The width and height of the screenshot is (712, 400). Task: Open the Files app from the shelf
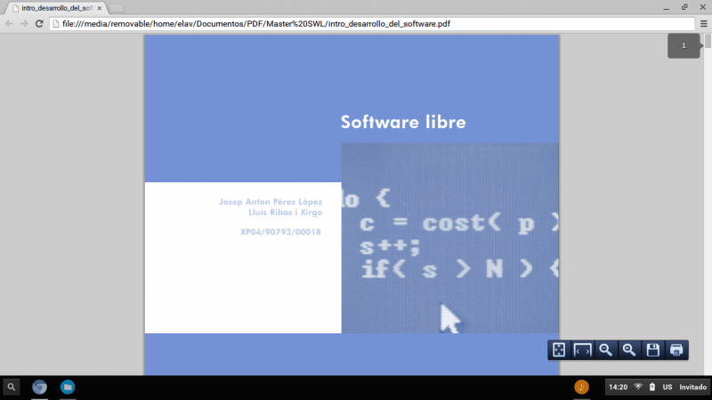pos(68,388)
